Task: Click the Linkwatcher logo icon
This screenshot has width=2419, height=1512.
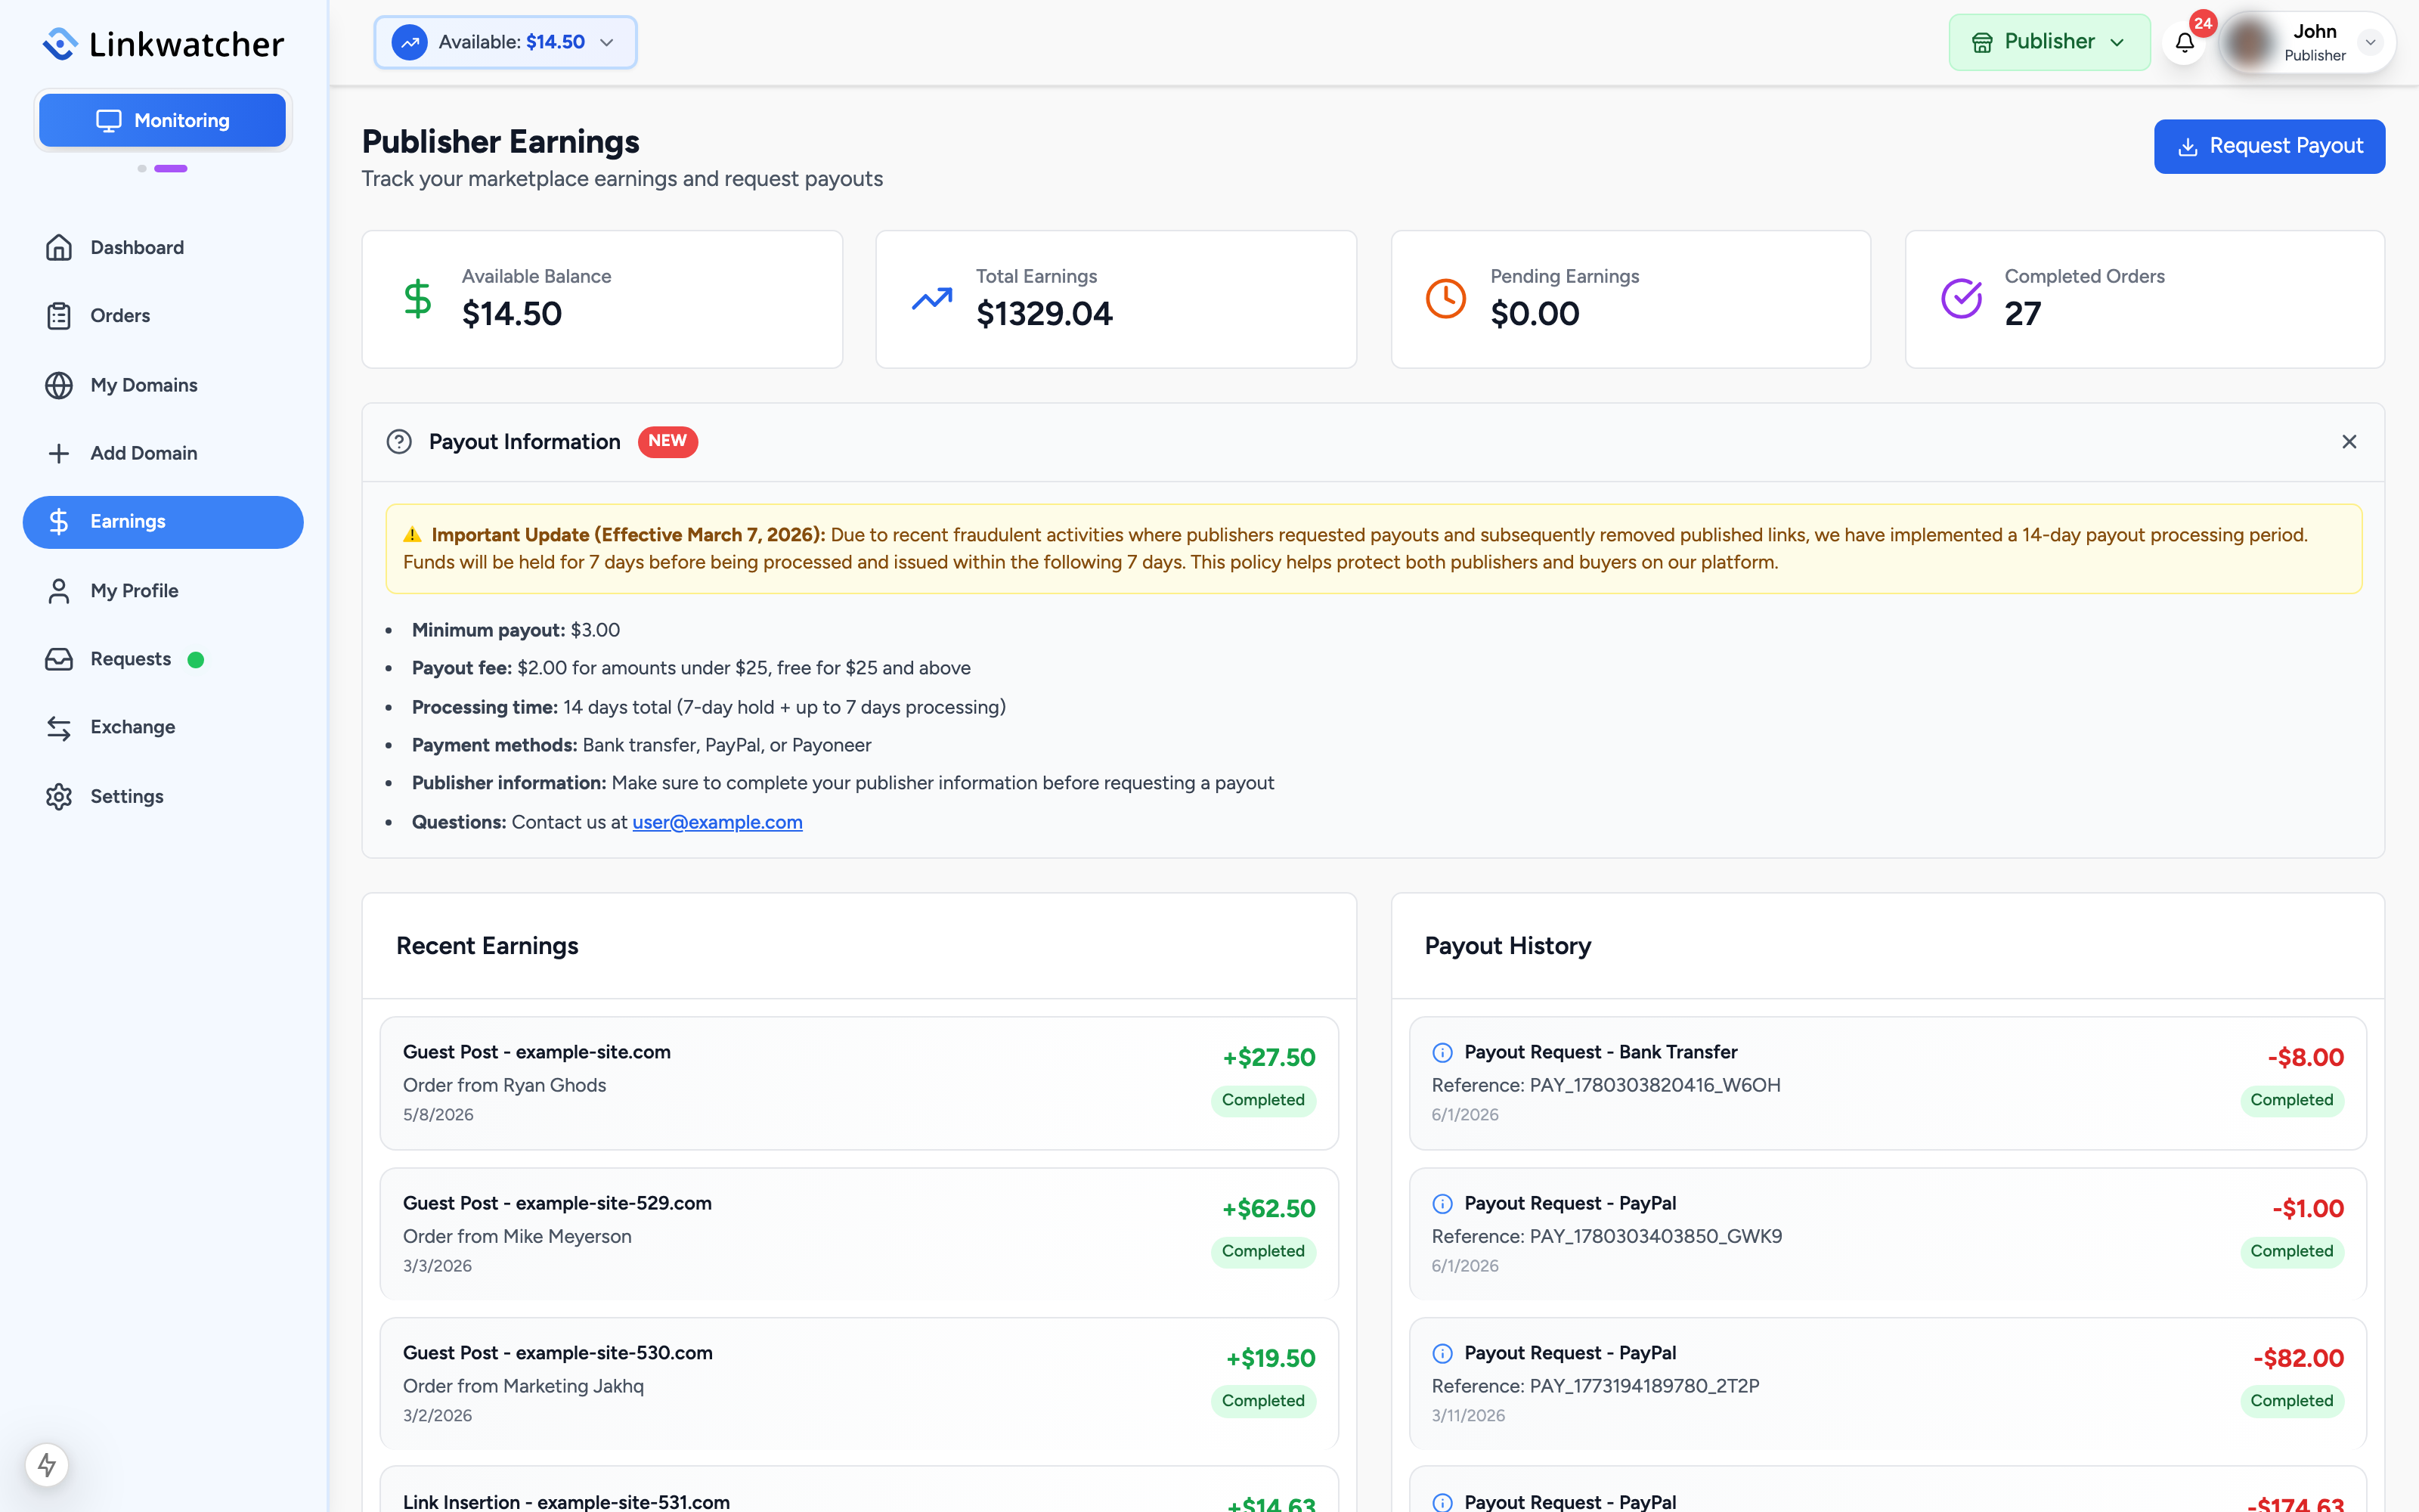Action: 61,43
